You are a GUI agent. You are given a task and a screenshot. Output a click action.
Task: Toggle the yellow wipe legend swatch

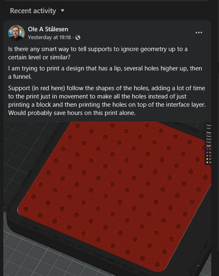[x=207, y=159]
